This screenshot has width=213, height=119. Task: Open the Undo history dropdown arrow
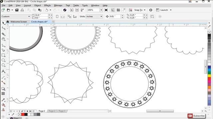pyautogui.click(x=50, y=10)
